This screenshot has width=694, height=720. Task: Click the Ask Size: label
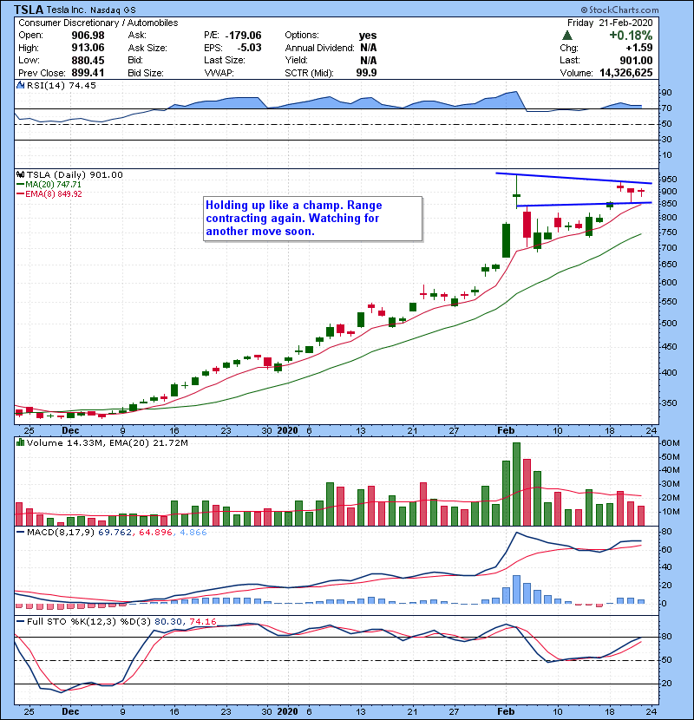[x=147, y=48]
